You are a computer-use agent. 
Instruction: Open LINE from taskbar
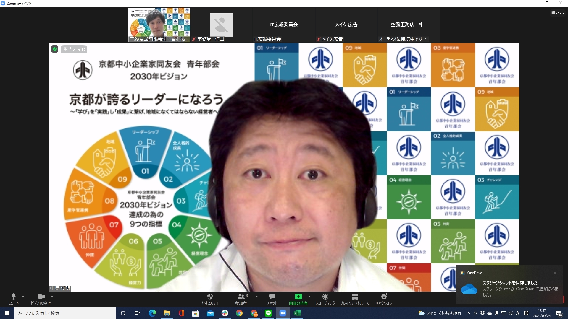268,313
